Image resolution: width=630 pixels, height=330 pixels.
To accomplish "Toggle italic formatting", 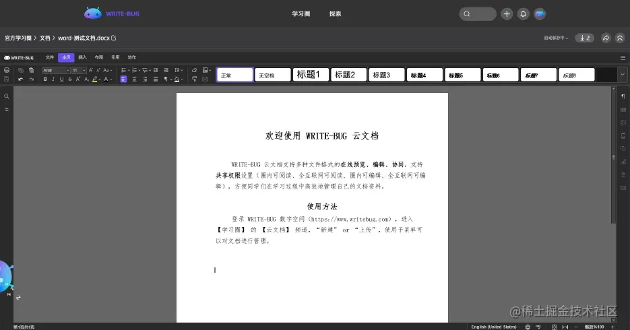I will [x=53, y=79].
